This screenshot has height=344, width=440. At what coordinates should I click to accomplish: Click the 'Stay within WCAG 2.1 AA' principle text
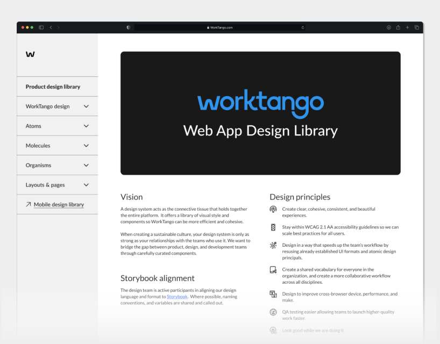tap(340, 230)
